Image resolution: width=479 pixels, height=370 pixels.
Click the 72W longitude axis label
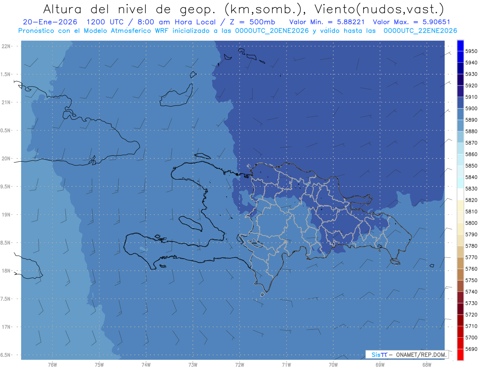[240, 364]
